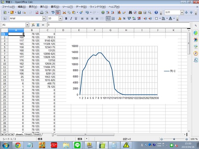
Task: Open Chrome from the Windows taskbar
Action: coord(18,145)
